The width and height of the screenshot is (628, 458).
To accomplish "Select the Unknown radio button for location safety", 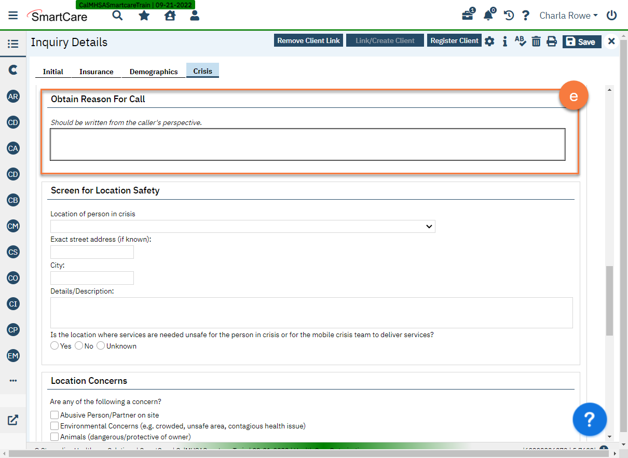I will click(101, 345).
